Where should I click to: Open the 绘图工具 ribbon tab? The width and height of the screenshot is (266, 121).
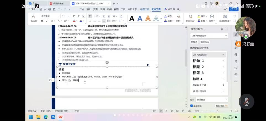point(145,9)
